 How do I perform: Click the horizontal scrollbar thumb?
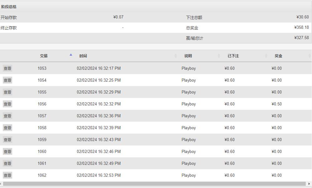point(154,184)
